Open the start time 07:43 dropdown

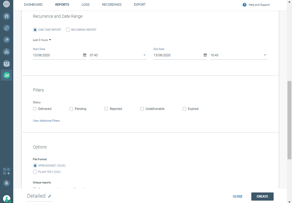point(118,55)
